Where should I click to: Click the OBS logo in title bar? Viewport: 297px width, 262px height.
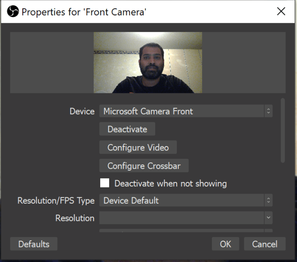pyautogui.click(x=13, y=12)
